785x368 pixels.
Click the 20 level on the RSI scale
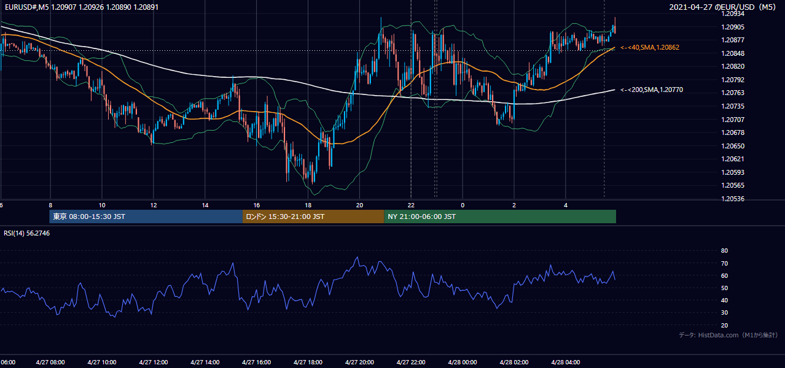[x=724, y=325]
